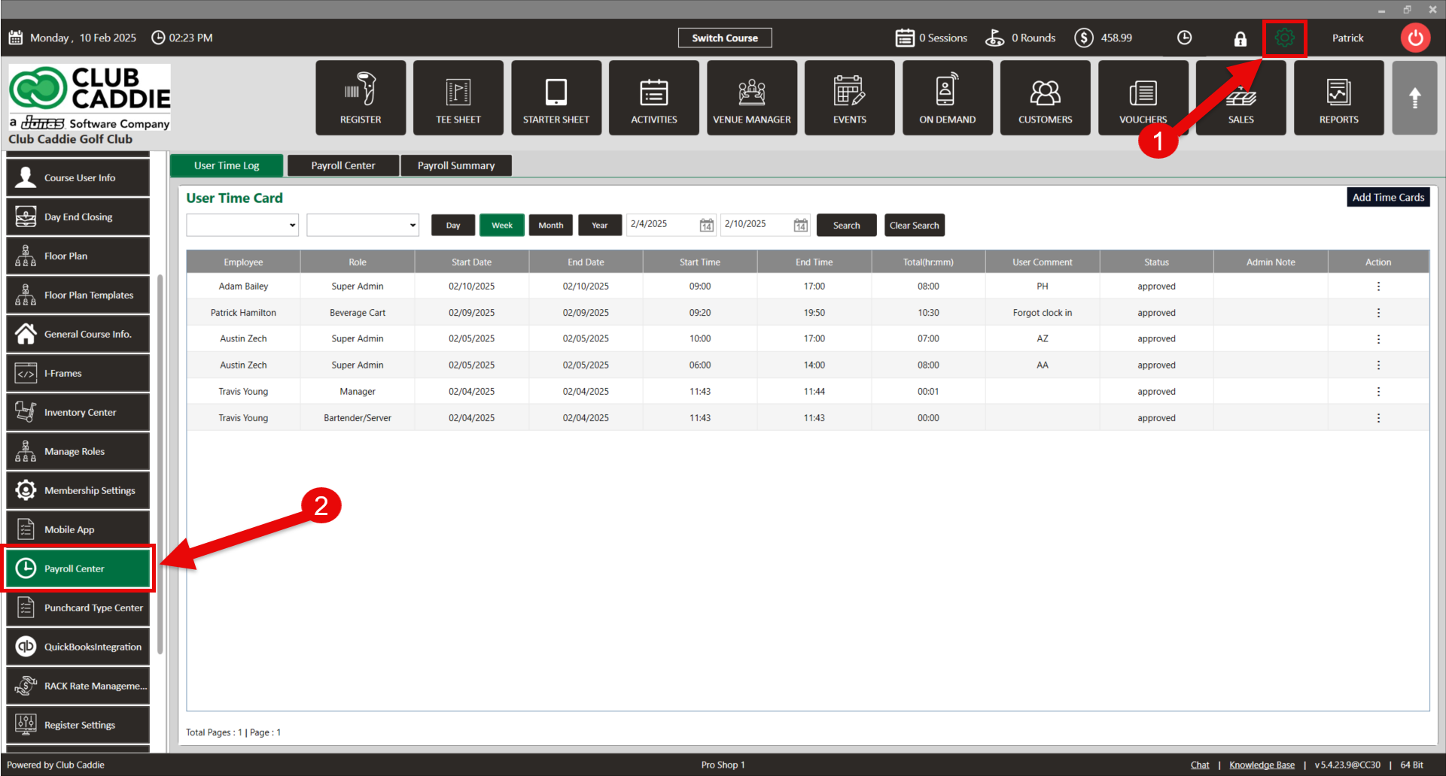Viewport: 1446px width, 776px height.
Task: Open action menu for Patrick Hamilton row
Action: tap(1378, 313)
